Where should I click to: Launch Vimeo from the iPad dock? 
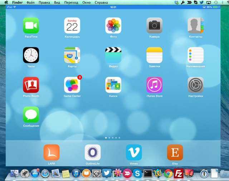[x=134, y=152]
